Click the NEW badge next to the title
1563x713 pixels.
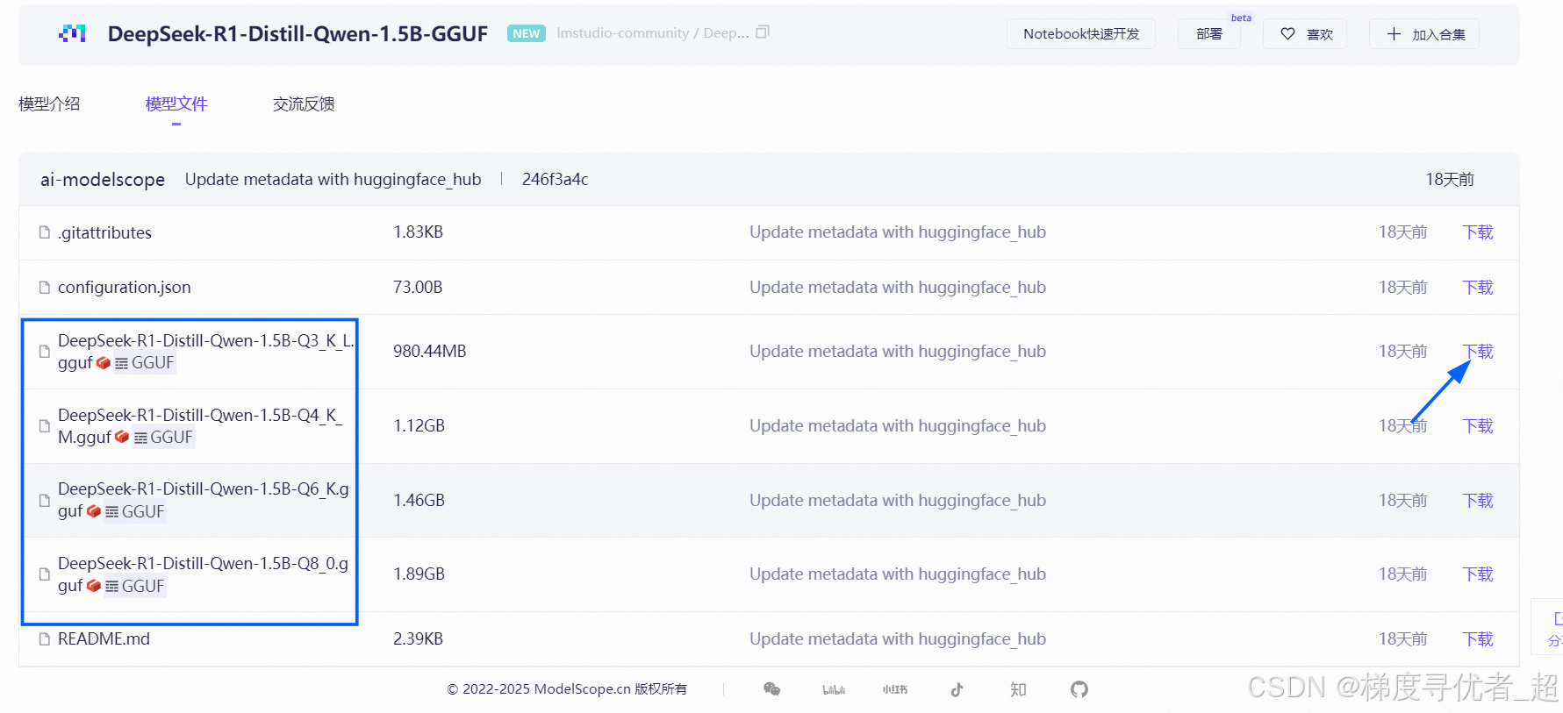point(527,33)
